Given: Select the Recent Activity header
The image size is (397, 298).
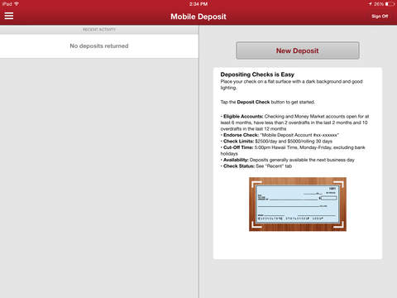Looking at the screenshot, I should pos(99,30).
